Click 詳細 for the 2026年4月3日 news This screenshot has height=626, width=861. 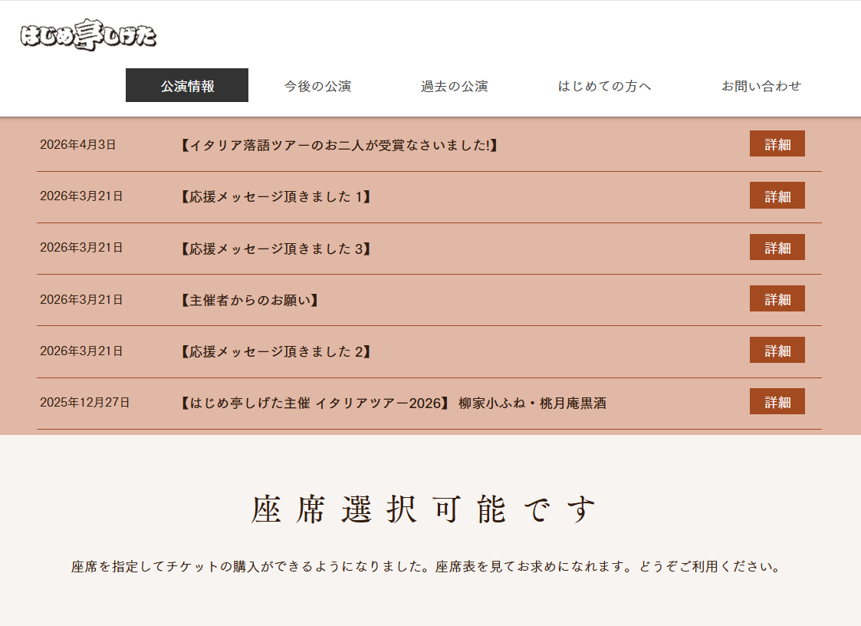[x=777, y=144]
